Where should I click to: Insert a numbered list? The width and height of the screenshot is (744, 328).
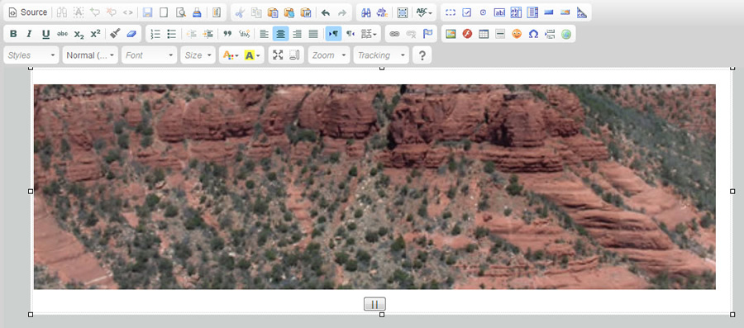click(155, 34)
